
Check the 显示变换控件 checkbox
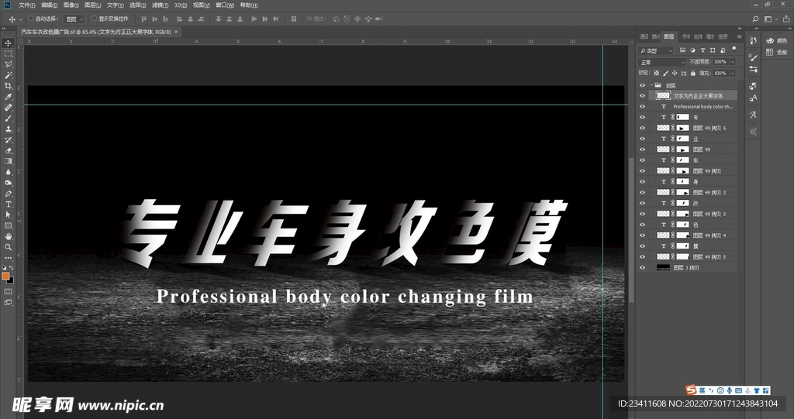pyautogui.click(x=94, y=18)
